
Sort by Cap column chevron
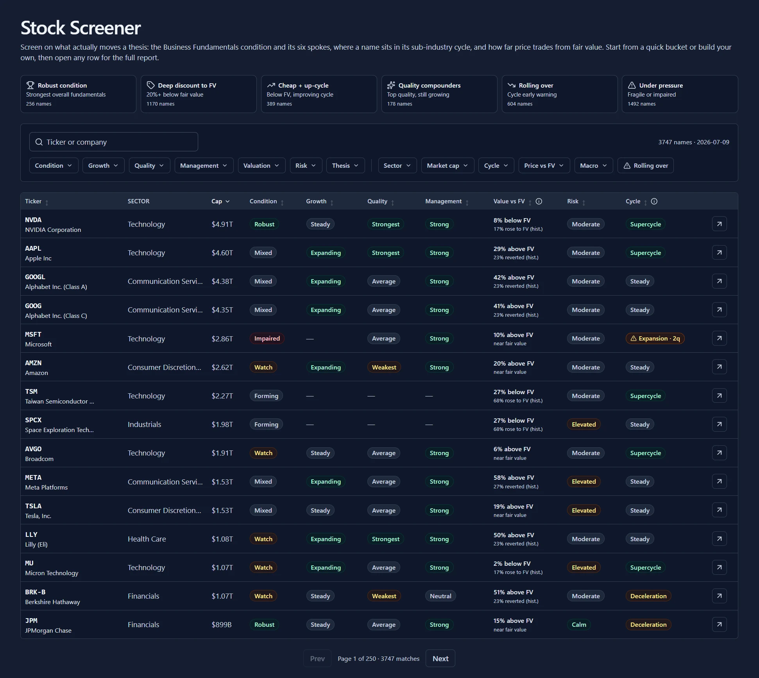[227, 201]
